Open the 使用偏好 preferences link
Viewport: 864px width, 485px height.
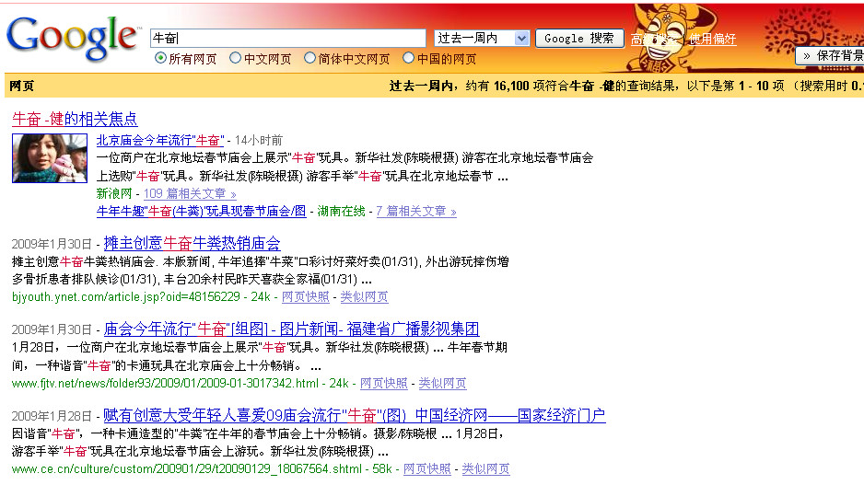(x=712, y=39)
